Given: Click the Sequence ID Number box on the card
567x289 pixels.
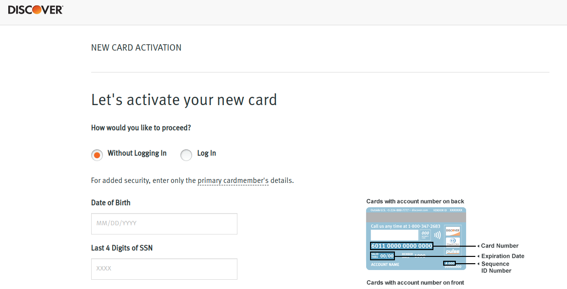Looking at the screenshot, I should (450, 263).
